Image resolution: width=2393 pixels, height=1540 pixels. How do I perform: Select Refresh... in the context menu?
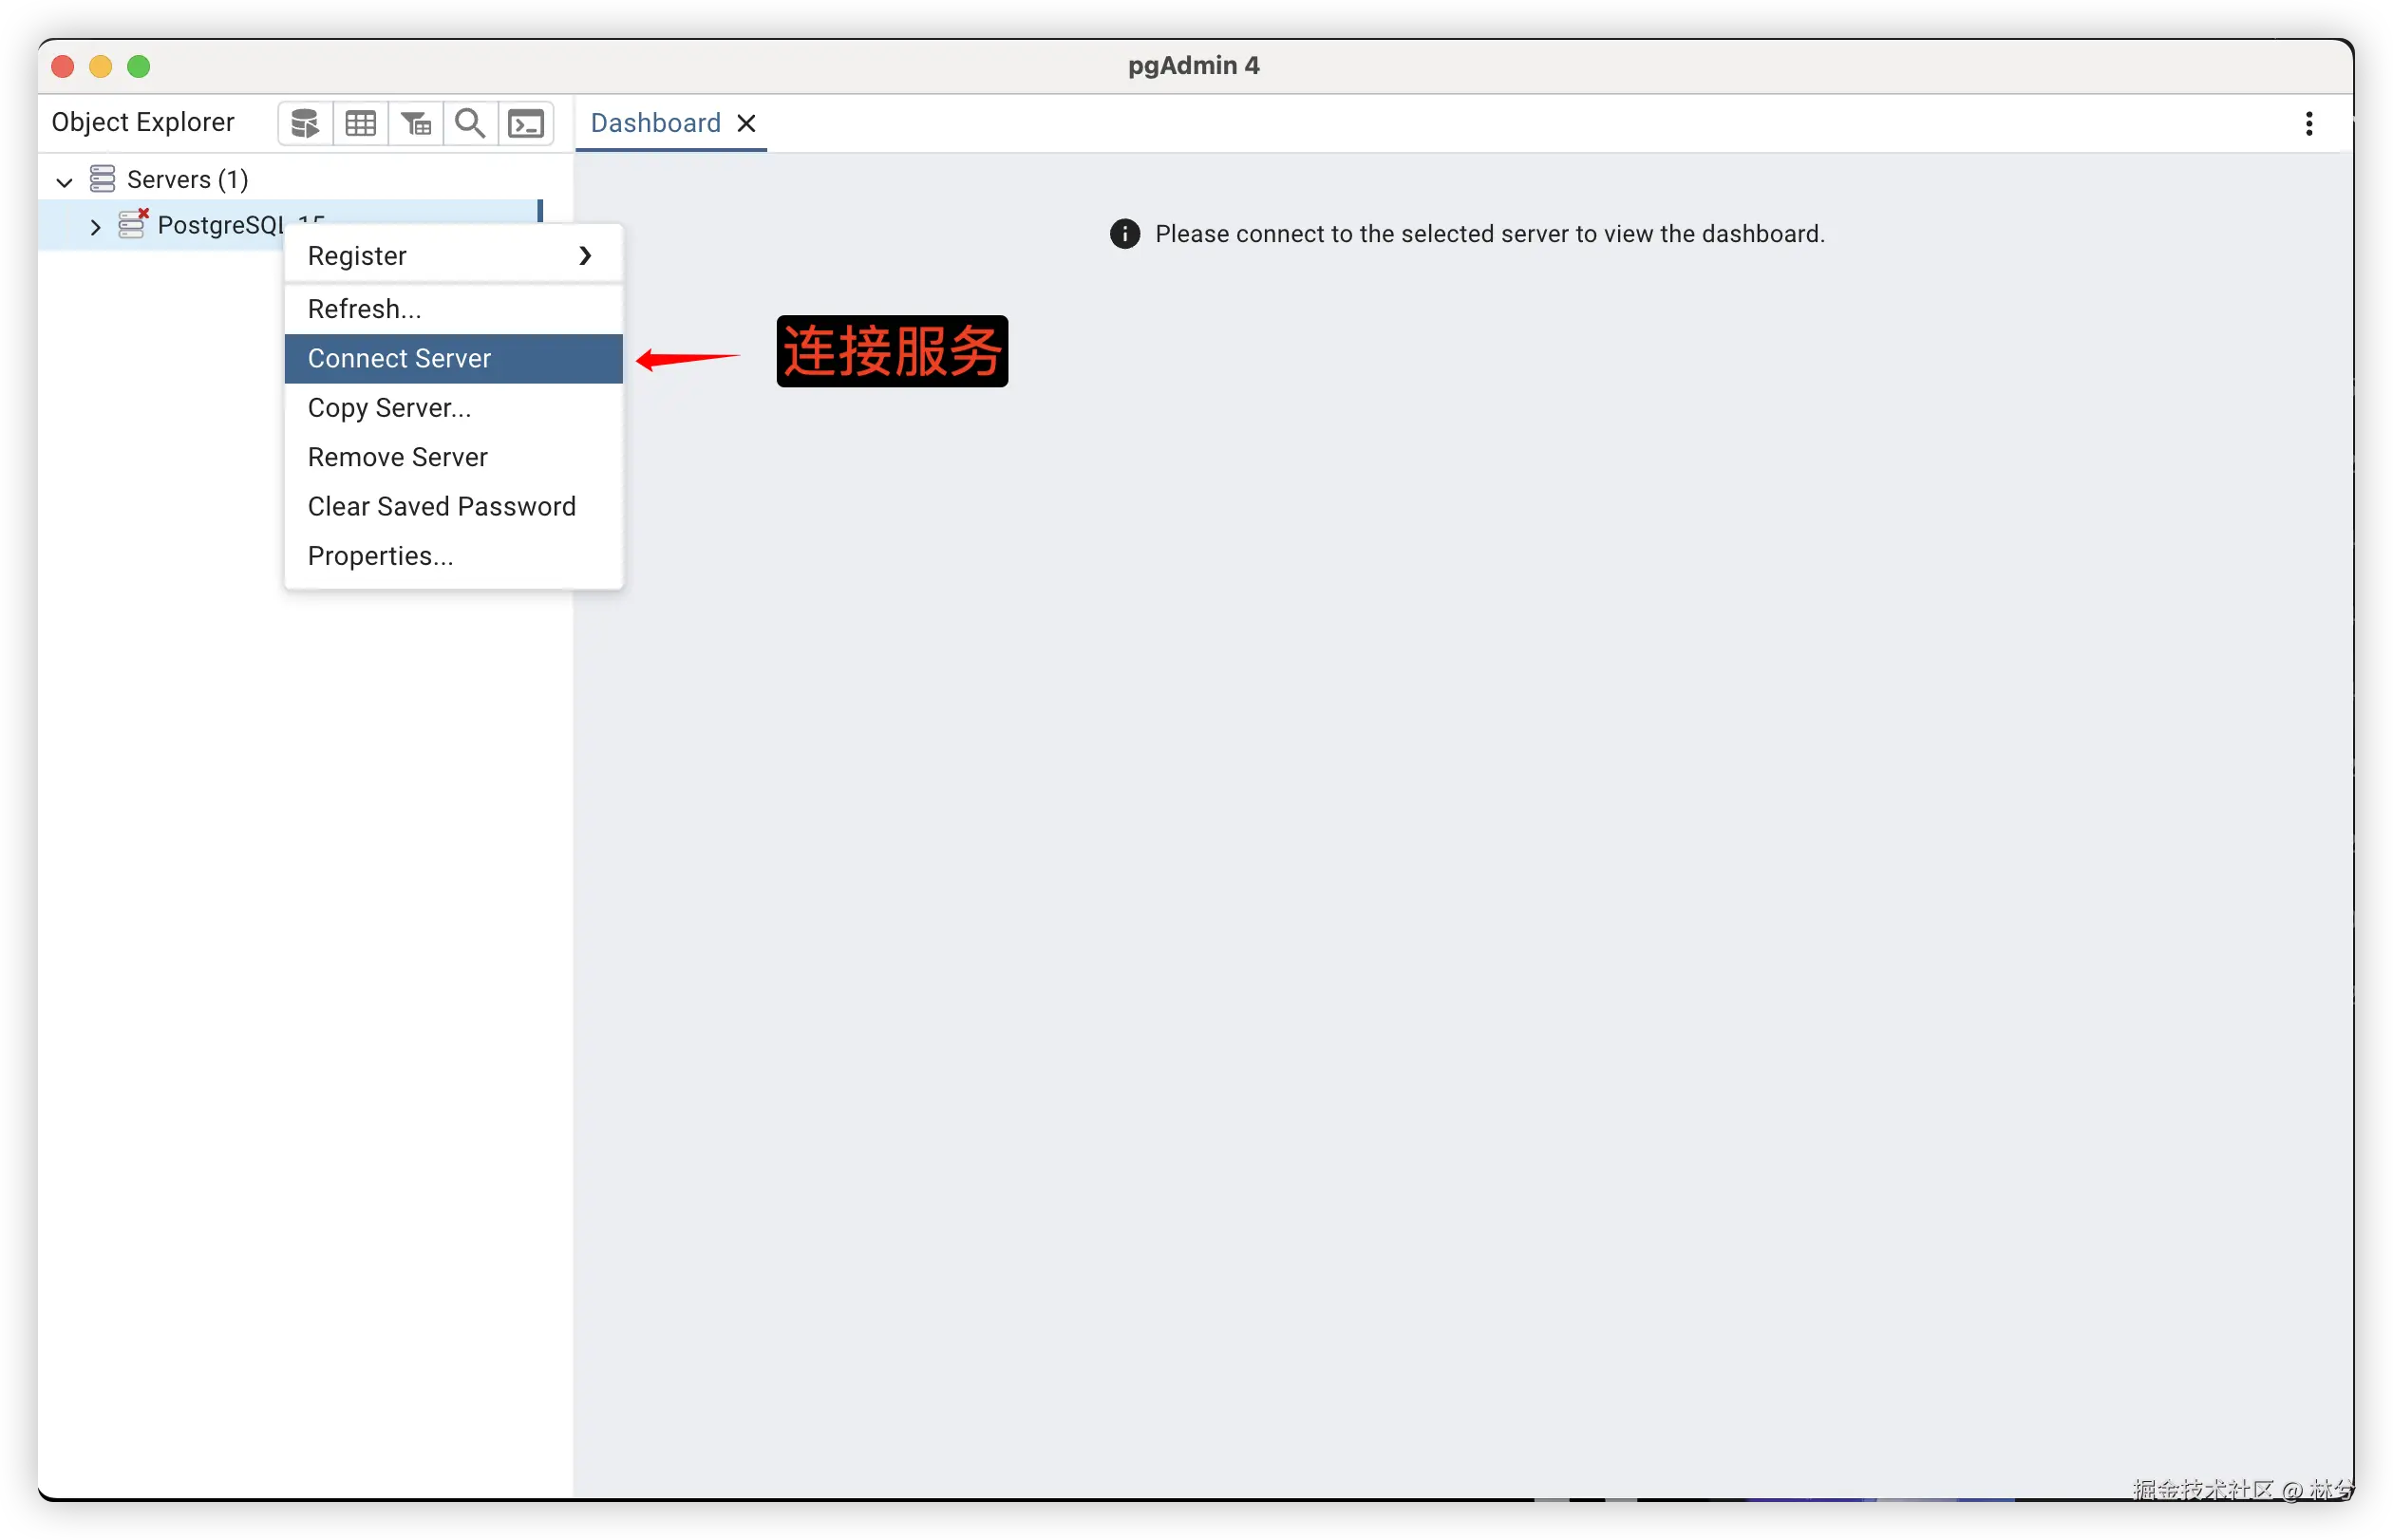(x=364, y=309)
